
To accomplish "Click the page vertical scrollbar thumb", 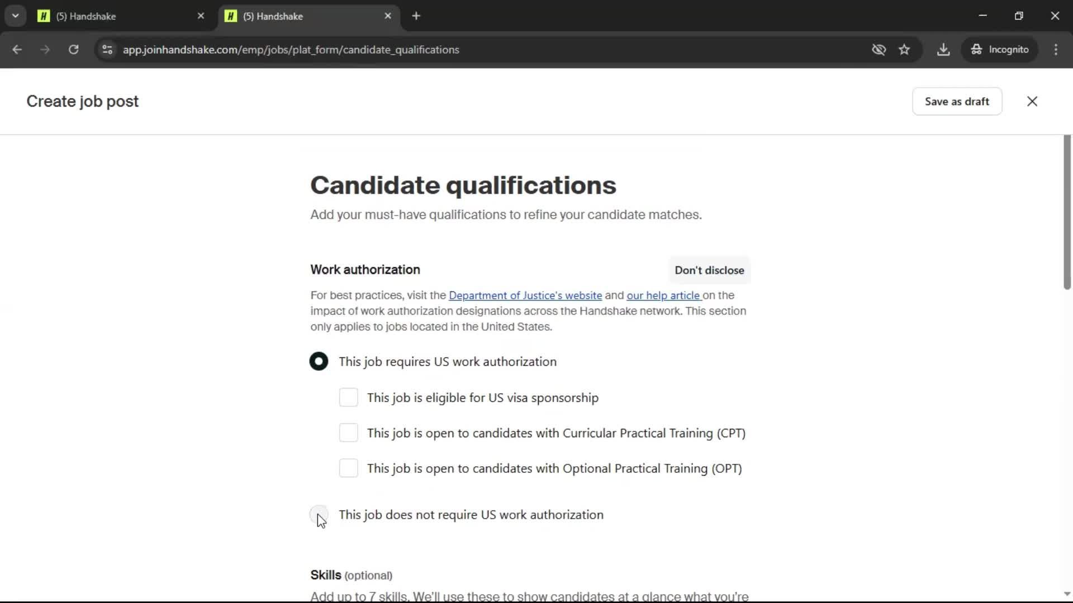I will [x=1067, y=212].
